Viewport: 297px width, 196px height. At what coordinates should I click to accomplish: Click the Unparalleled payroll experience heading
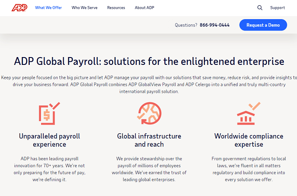(x=49, y=140)
